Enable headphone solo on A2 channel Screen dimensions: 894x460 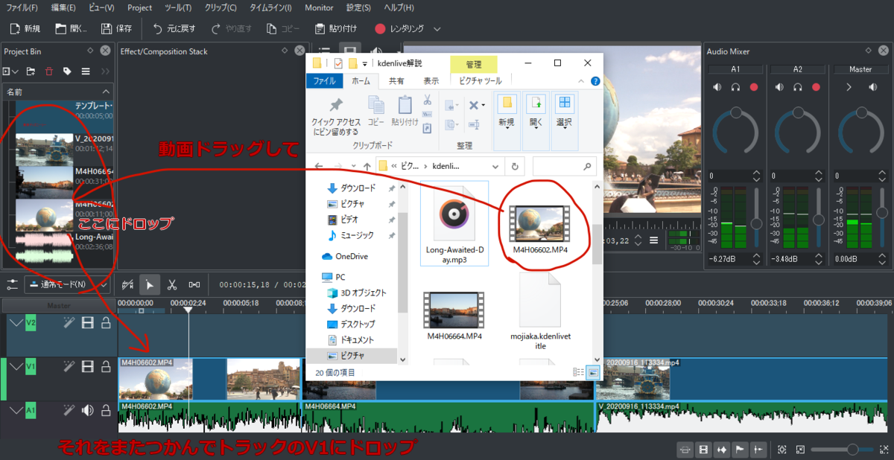(798, 88)
